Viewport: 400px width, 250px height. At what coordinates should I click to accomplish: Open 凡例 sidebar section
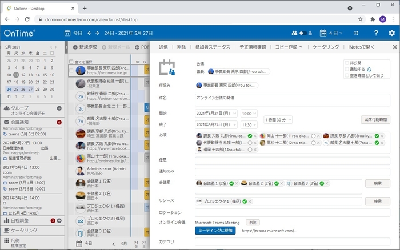click(x=32, y=243)
